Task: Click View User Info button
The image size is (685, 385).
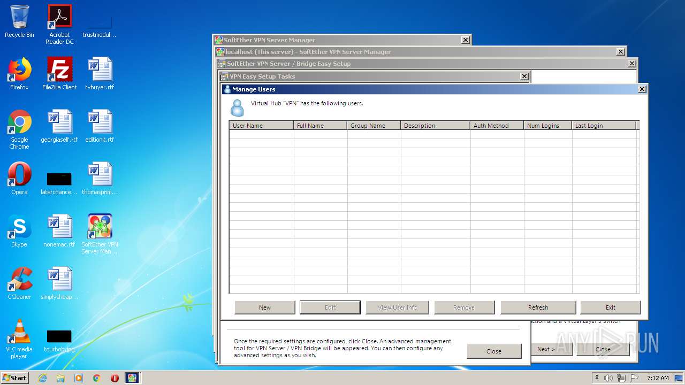Action: (x=398, y=307)
